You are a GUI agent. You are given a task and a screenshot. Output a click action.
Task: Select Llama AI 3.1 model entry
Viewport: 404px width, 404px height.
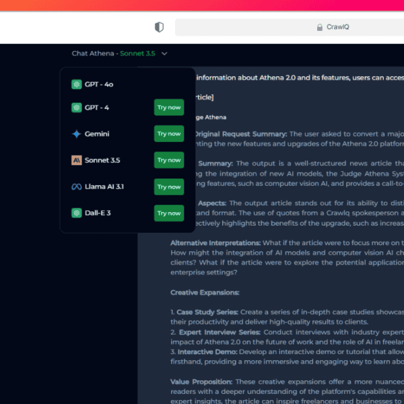(104, 187)
